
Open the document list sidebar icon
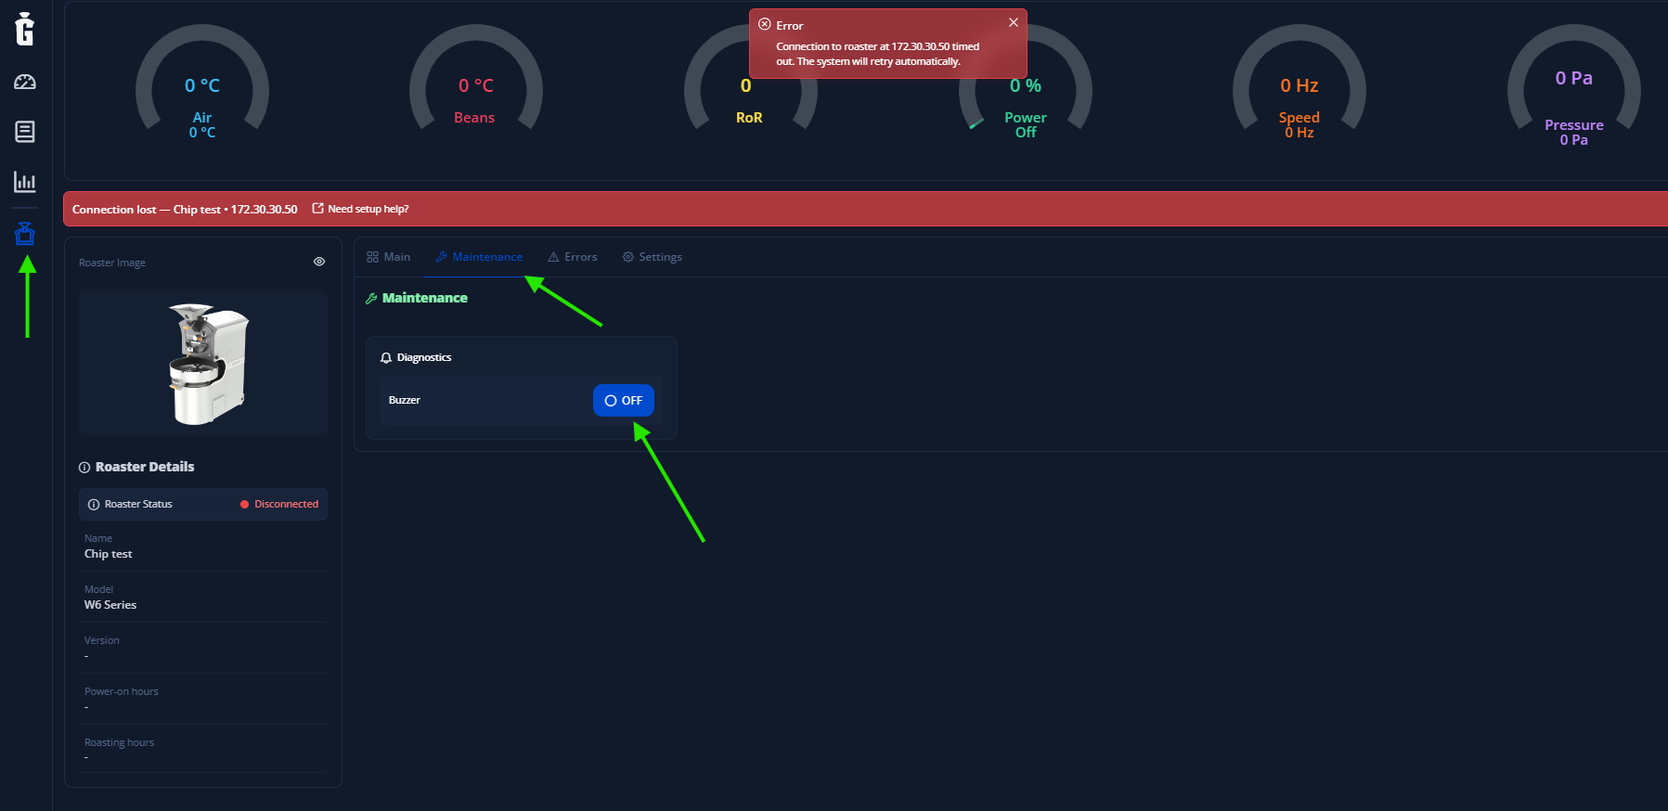coord(25,132)
